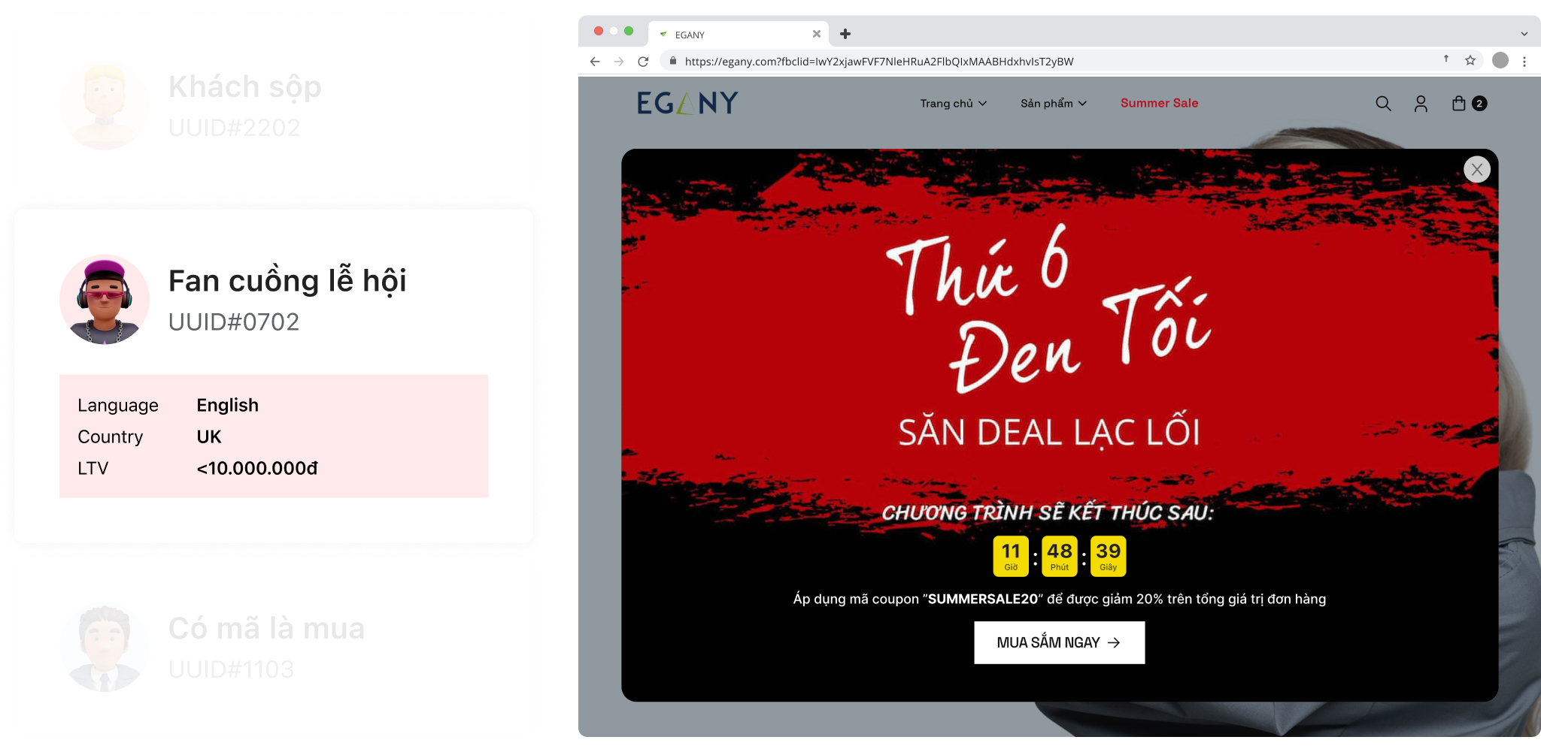Click the EGANY logo

(687, 103)
